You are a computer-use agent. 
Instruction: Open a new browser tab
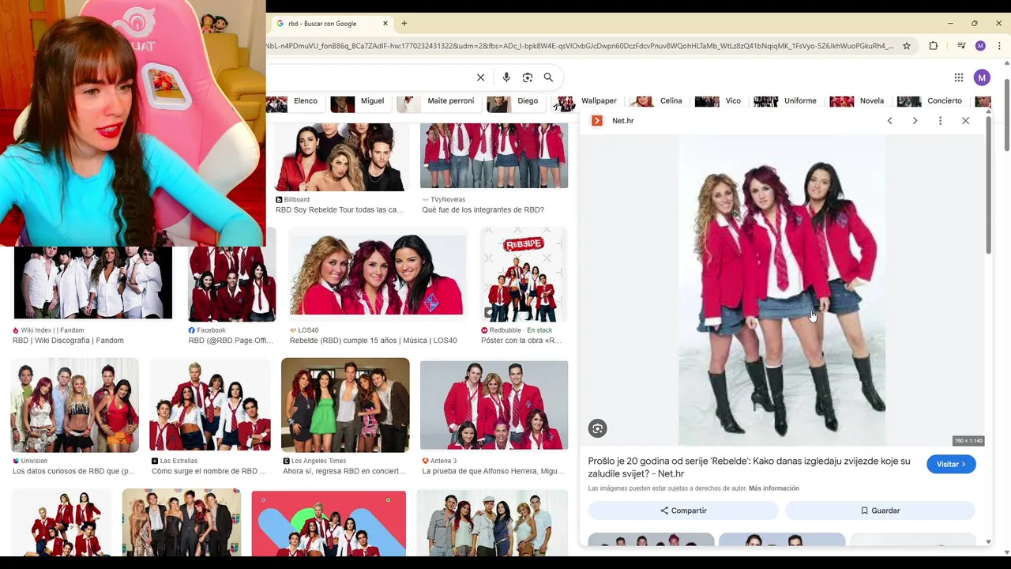pyautogui.click(x=404, y=24)
